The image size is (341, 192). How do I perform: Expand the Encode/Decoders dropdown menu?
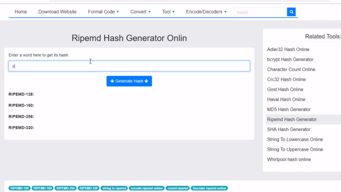(205, 12)
